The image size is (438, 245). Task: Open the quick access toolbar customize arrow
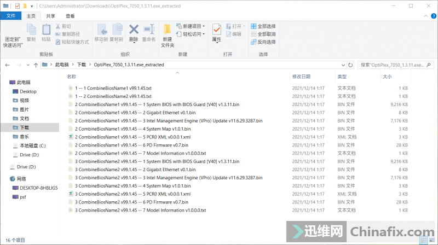pyautogui.click(x=32, y=6)
